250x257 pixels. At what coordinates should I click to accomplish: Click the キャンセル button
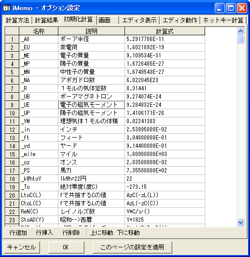tap(21, 247)
